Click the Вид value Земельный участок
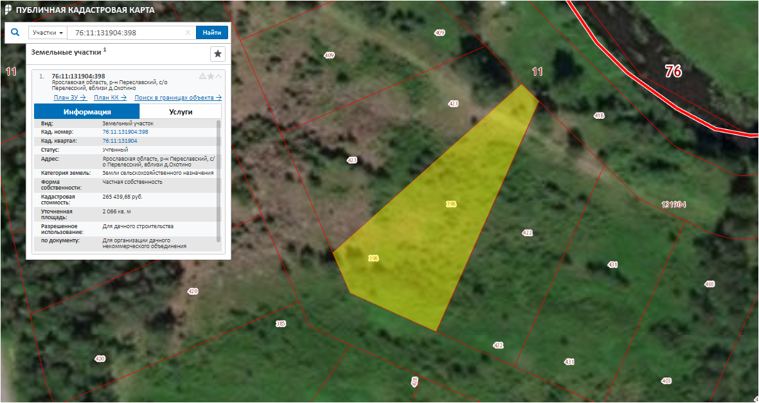759x403 pixels. click(128, 123)
